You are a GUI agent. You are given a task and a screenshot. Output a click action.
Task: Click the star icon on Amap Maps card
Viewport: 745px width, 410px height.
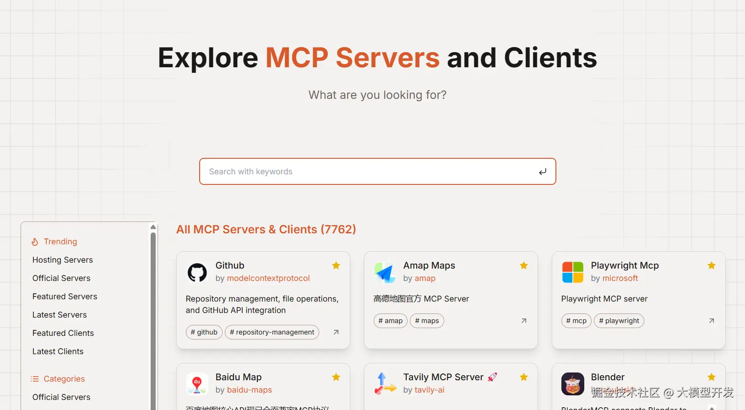pyautogui.click(x=524, y=265)
